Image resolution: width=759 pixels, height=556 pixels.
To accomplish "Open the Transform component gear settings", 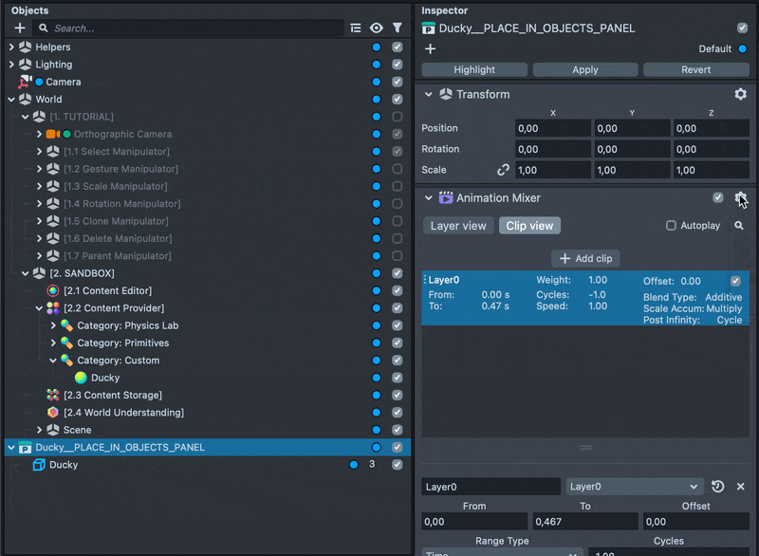I will pos(740,94).
